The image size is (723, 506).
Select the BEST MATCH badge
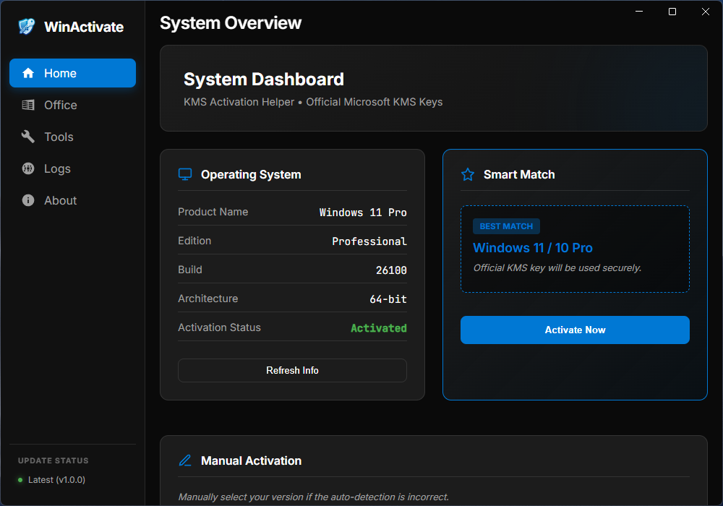pyautogui.click(x=506, y=226)
